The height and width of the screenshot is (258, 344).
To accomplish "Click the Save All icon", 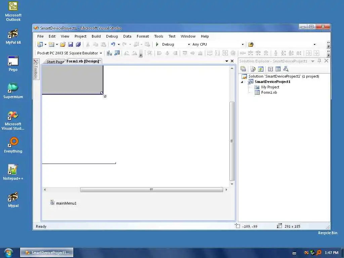I will (78, 45).
